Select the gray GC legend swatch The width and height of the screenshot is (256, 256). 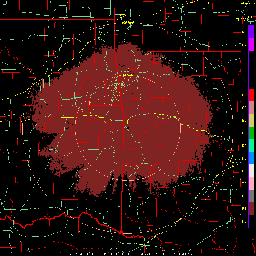pos(251,196)
